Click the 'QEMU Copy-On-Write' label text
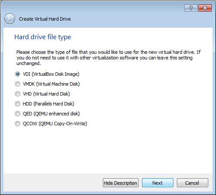Screen dimensions: 216x195 (x=63, y=124)
